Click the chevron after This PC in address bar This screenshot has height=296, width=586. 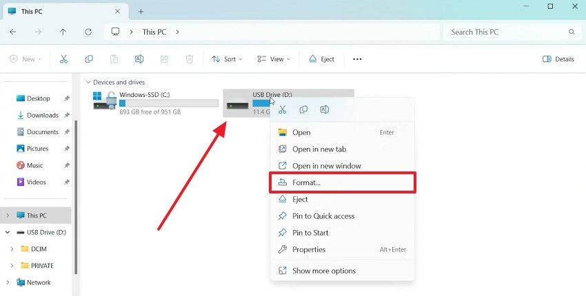tap(177, 32)
